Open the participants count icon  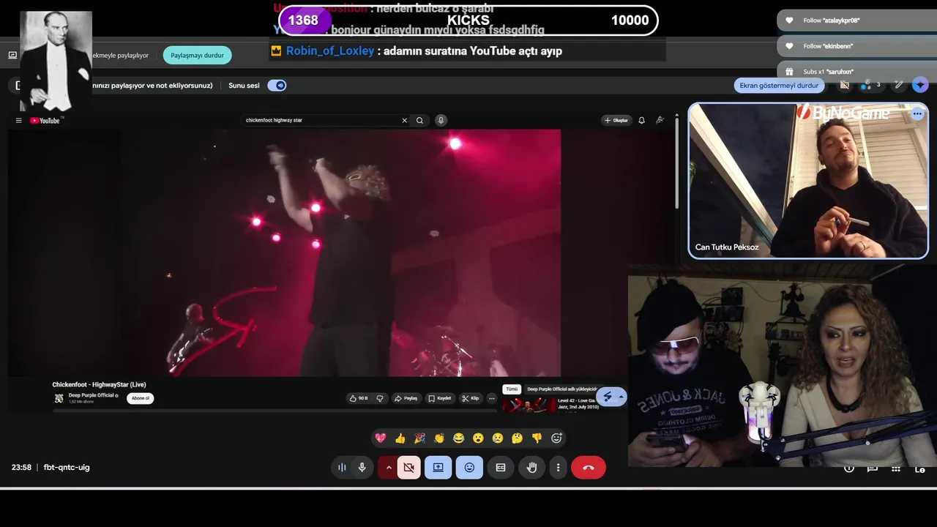pos(870,86)
